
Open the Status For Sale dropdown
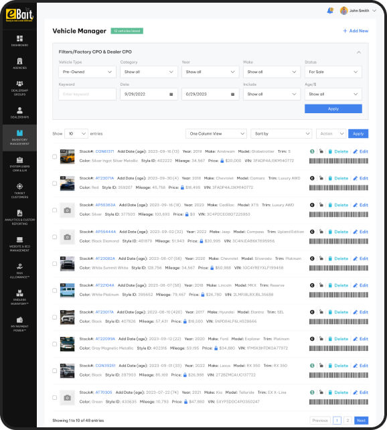coord(333,72)
